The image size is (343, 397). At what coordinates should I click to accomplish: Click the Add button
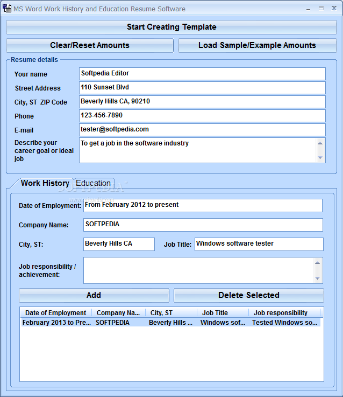coord(94,295)
